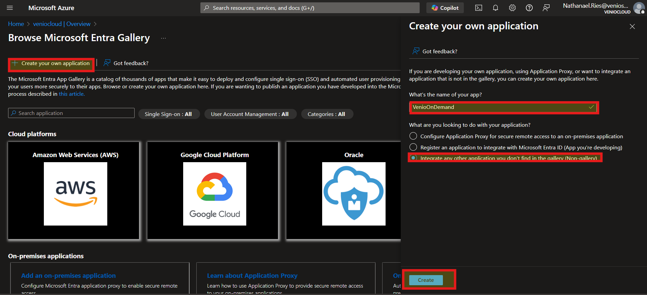Select the Google Cloud Platform tile
The height and width of the screenshot is (295, 647).
coord(213,190)
